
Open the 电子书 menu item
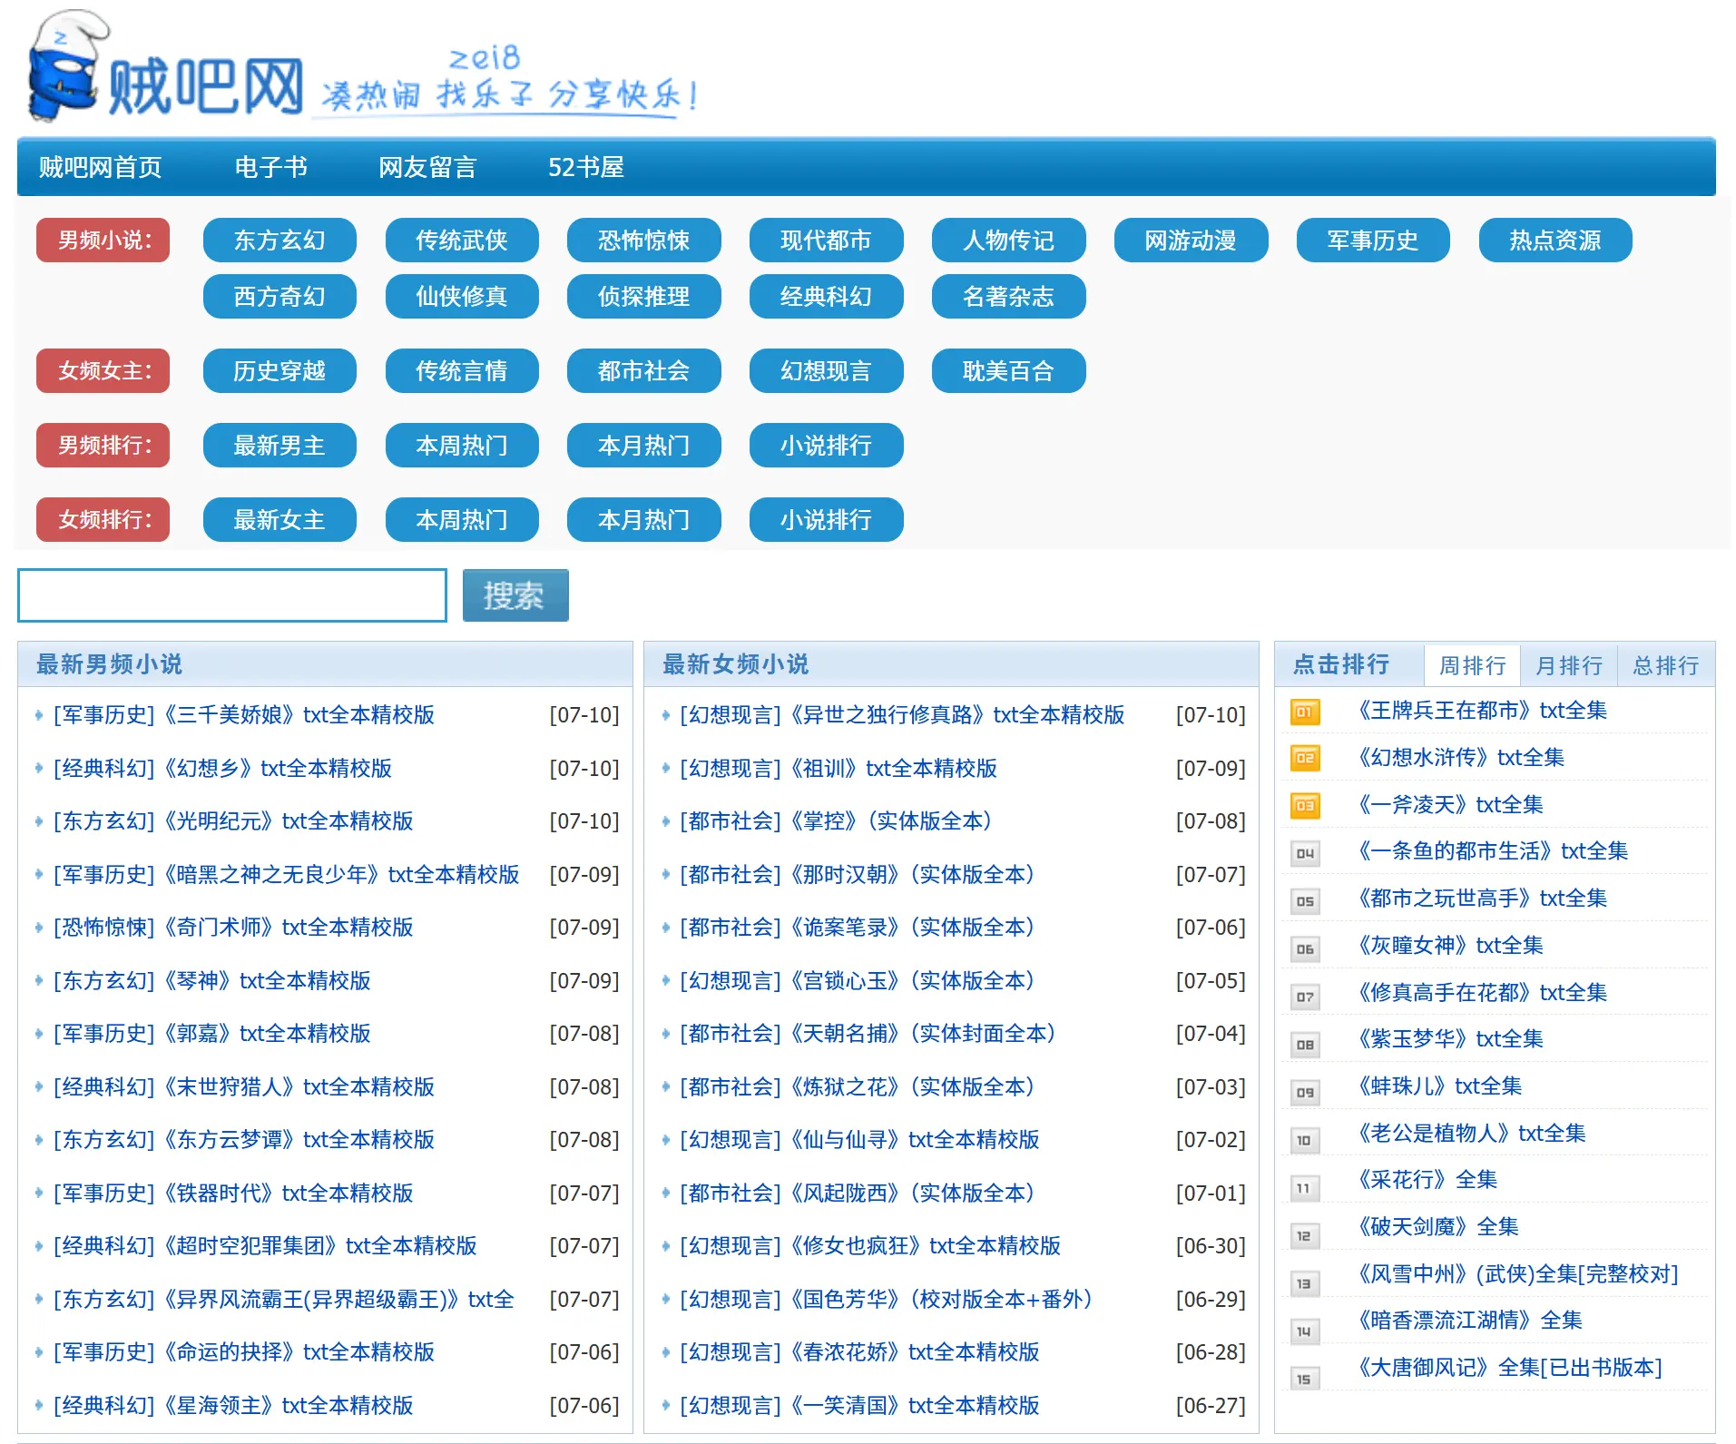tap(271, 167)
